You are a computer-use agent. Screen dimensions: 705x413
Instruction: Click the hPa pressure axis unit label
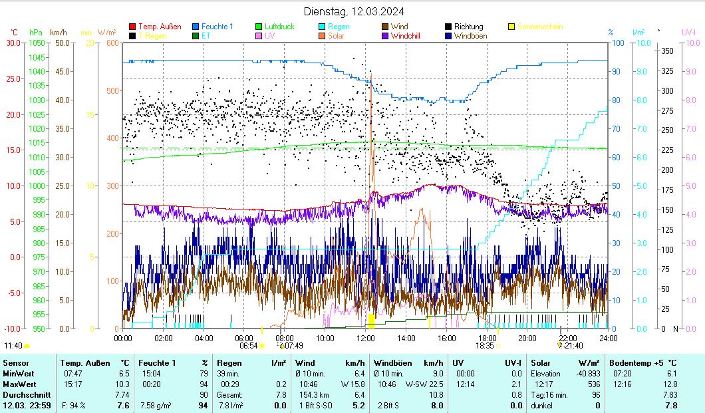pyautogui.click(x=36, y=32)
